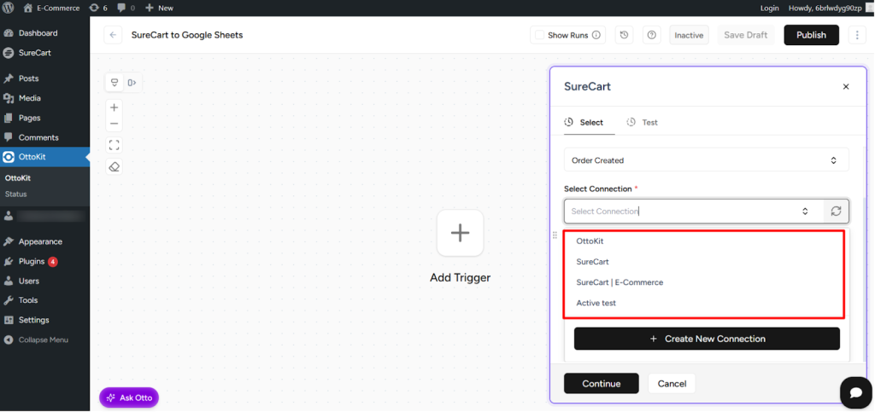This screenshot has height=412, width=875.
Task: Click the Create New Connection button
Action: 707,339
